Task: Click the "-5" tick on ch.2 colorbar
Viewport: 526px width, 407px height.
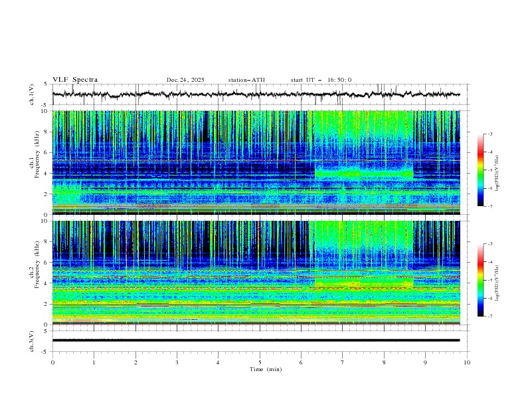Action: click(x=489, y=280)
